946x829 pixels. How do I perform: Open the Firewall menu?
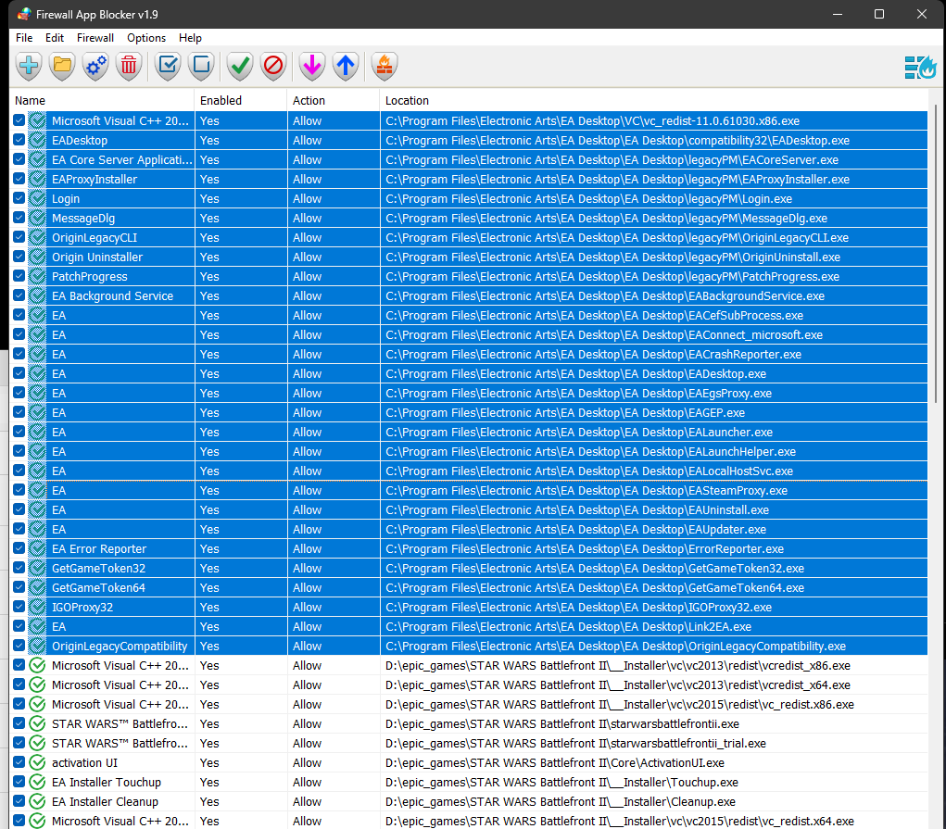pos(95,37)
